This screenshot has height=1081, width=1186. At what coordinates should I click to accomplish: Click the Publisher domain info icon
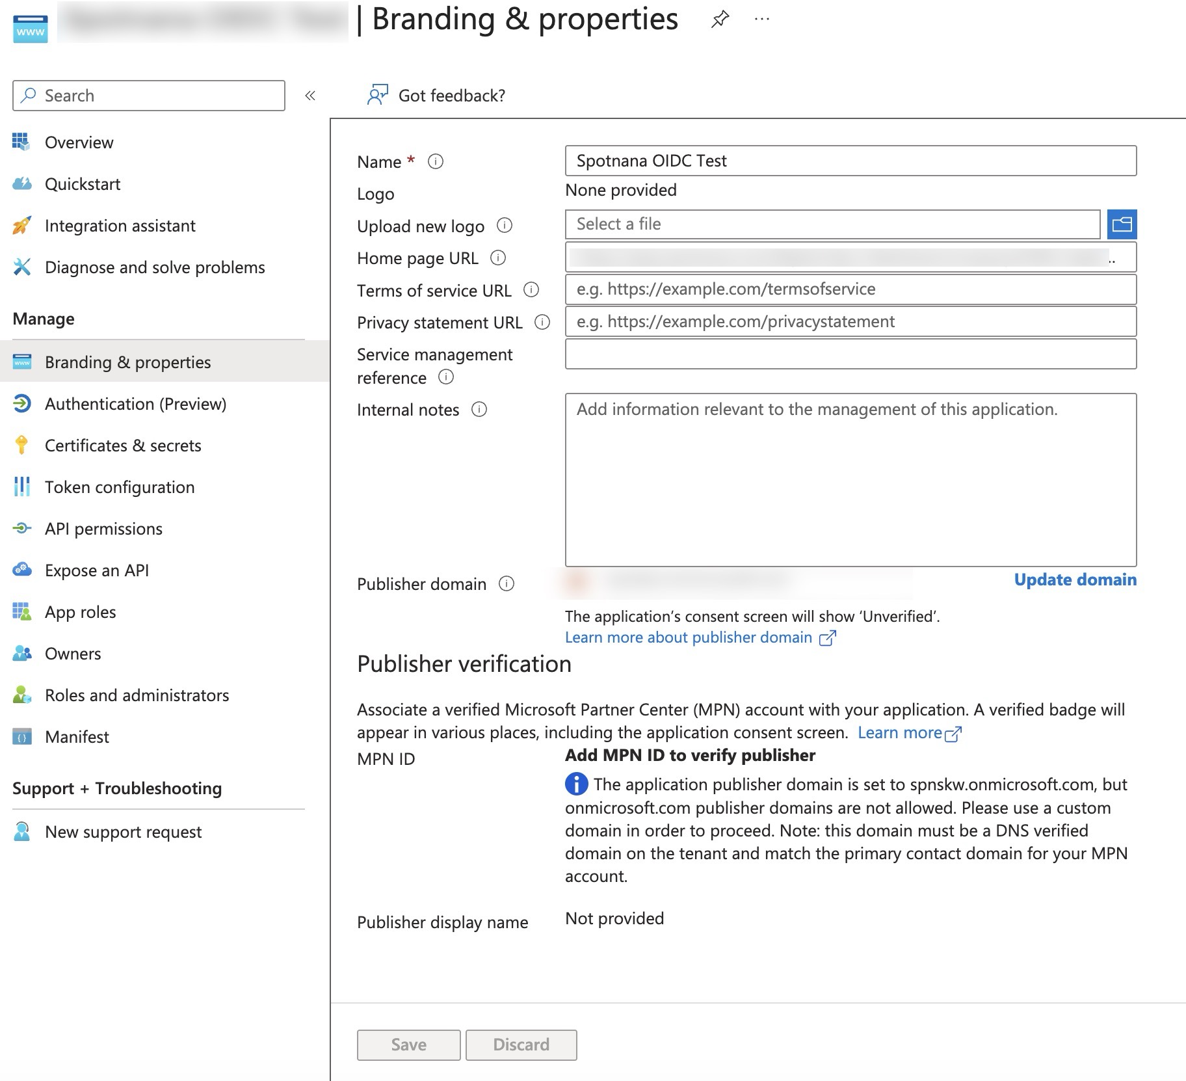pos(507,583)
